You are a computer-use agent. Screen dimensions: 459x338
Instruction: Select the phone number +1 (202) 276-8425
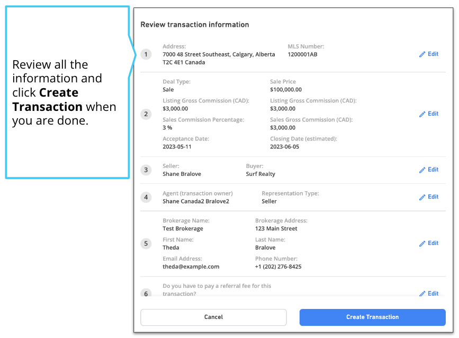278,267
